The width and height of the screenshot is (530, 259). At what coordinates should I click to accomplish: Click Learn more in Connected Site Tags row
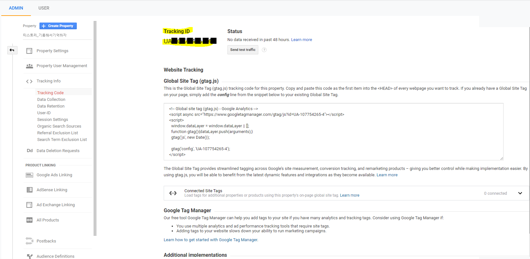coord(350,195)
